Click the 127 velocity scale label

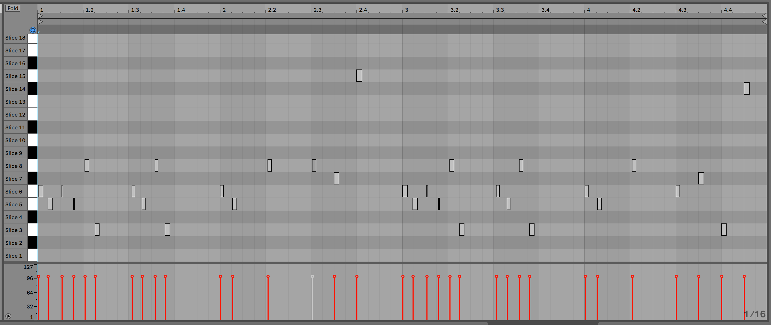[28, 267]
